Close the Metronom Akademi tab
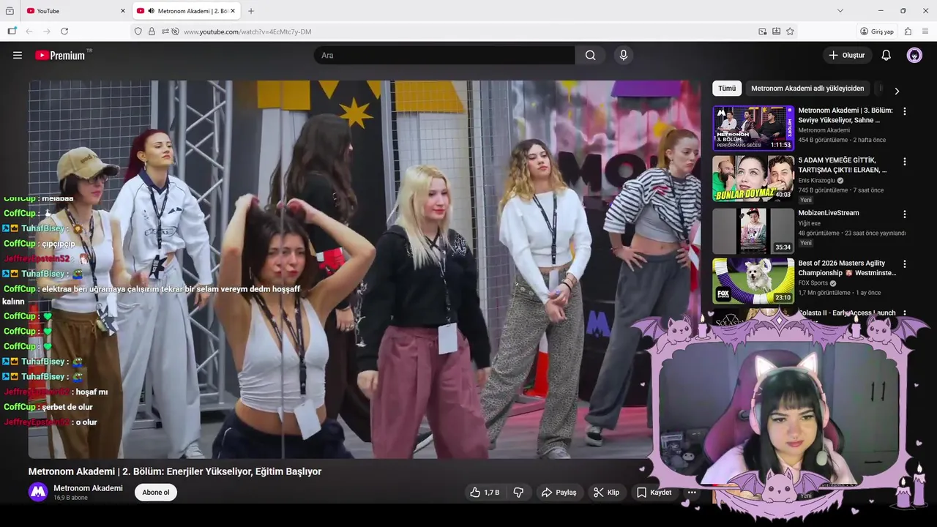Viewport: 937px width, 527px height. (233, 11)
